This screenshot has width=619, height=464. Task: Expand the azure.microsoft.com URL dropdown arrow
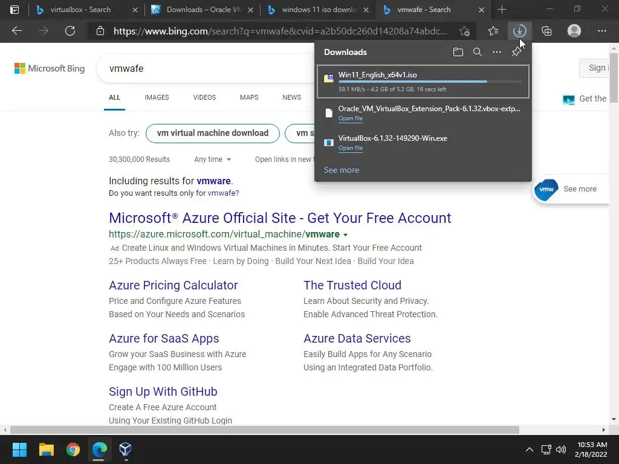point(345,235)
